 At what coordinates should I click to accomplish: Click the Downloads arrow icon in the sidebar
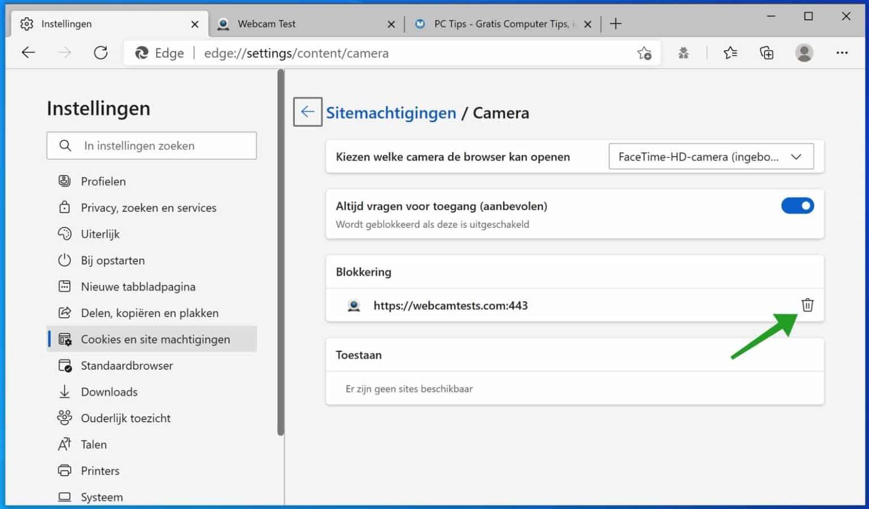[64, 391]
